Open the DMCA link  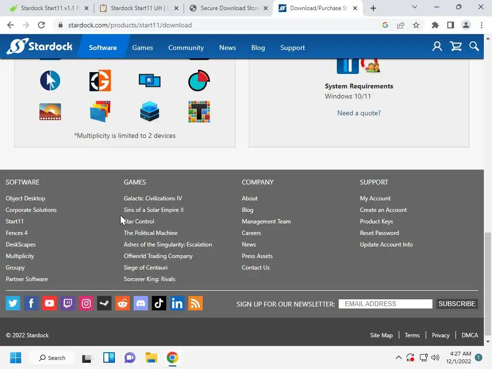pos(470,335)
